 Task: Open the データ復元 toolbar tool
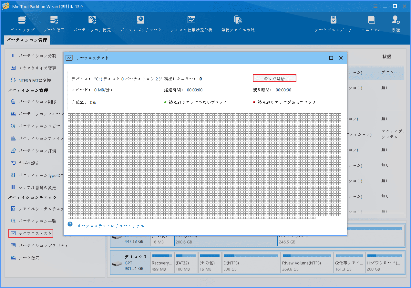pos(54,23)
